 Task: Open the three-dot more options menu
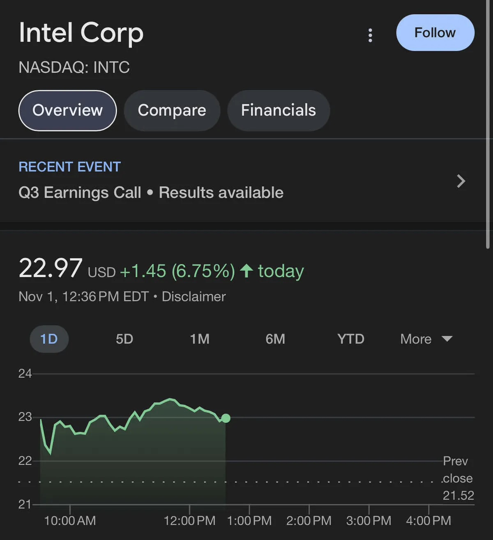click(370, 35)
